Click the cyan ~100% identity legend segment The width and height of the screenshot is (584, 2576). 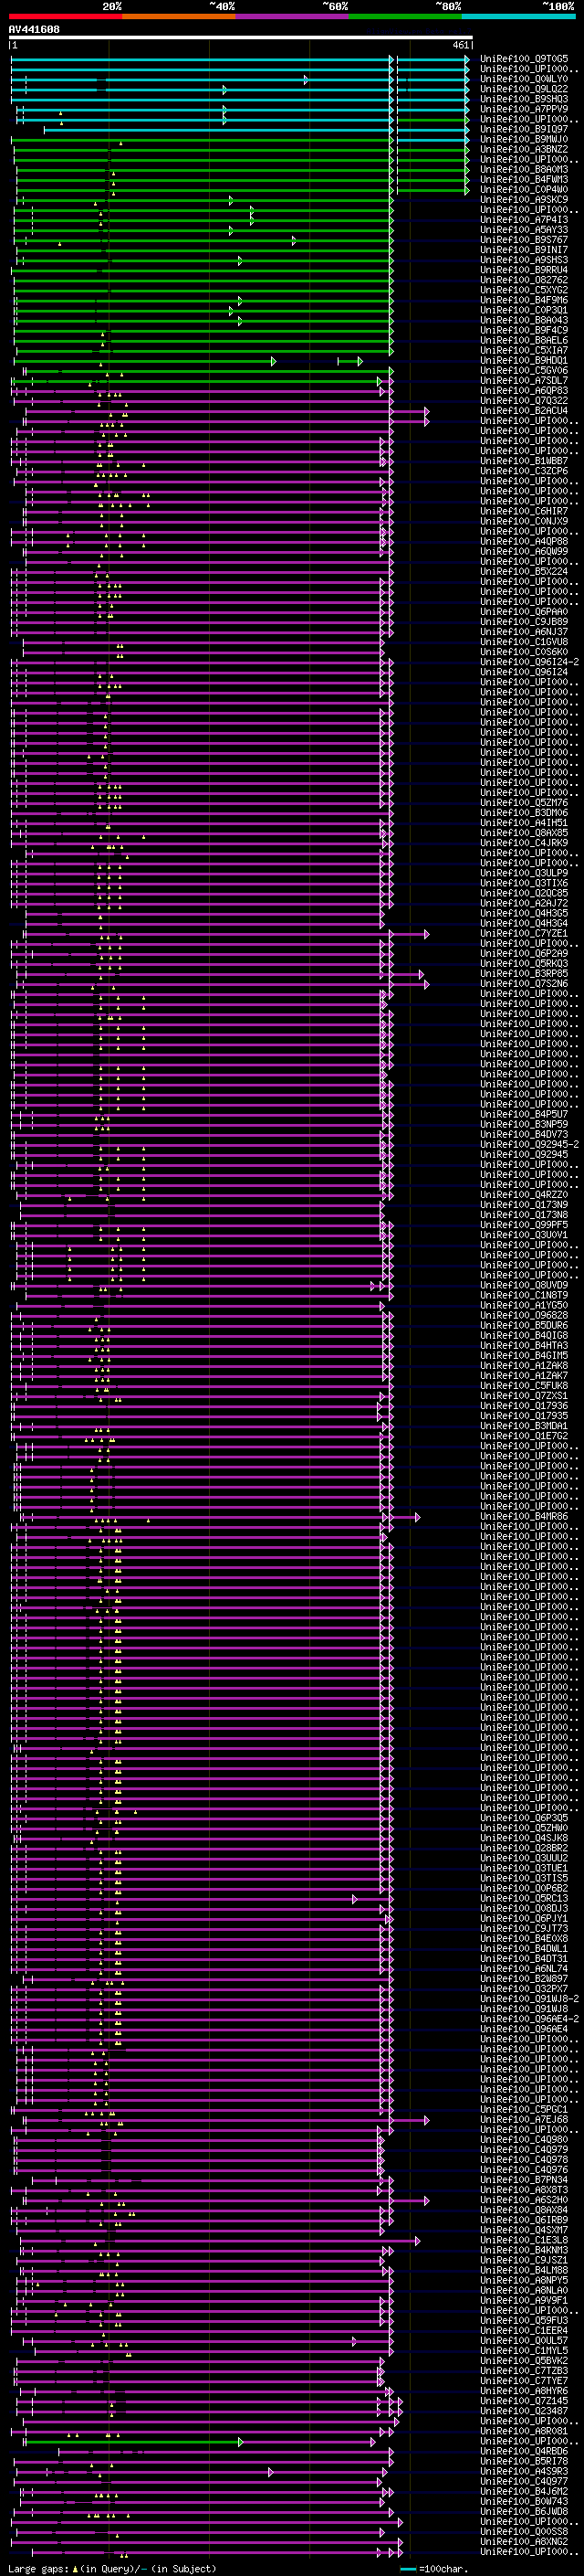coord(518,16)
